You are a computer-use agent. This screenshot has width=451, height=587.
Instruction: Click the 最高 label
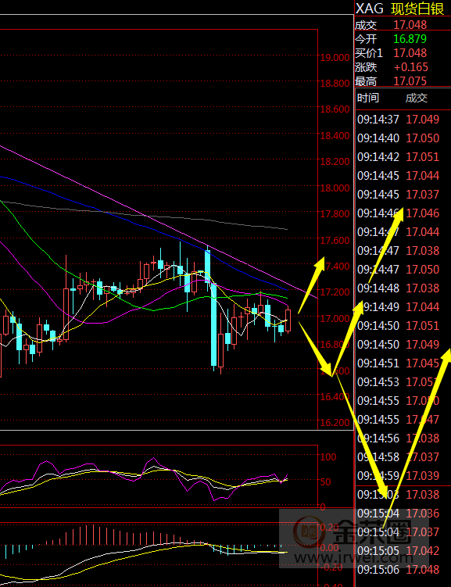tap(366, 81)
